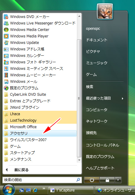This screenshot has width=135, height=195.
Task: Open Windows ミーティング スペース icon
Action: click(x=6, y=69)
